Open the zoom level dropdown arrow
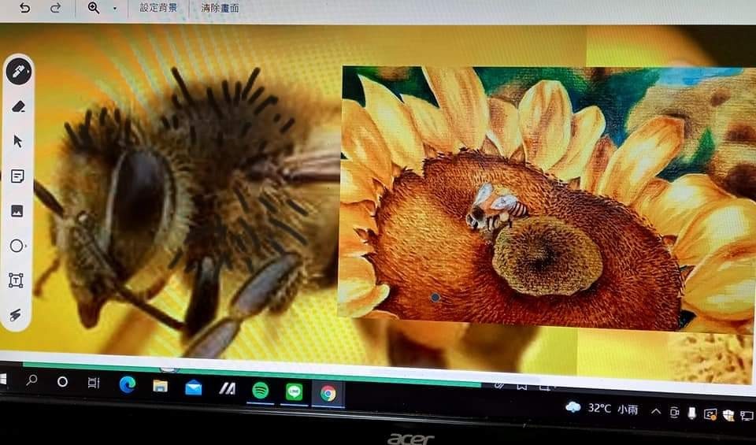Viewport: 756px width, 445px height. [x=115, y=8]
